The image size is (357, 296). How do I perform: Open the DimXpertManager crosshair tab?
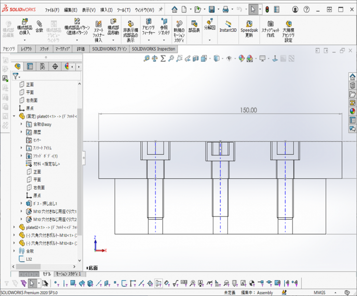coord(55,67)
